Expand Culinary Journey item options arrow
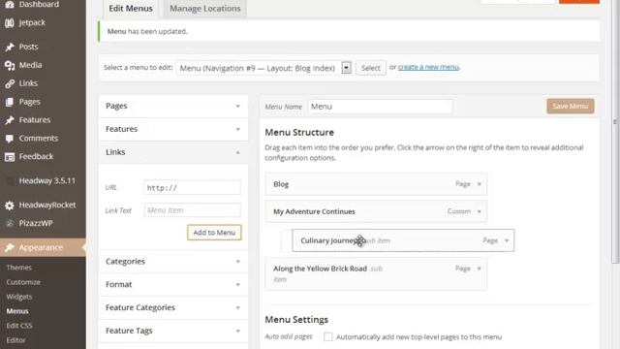The width and height of the screenshot is (620, 349). [507, 240]
